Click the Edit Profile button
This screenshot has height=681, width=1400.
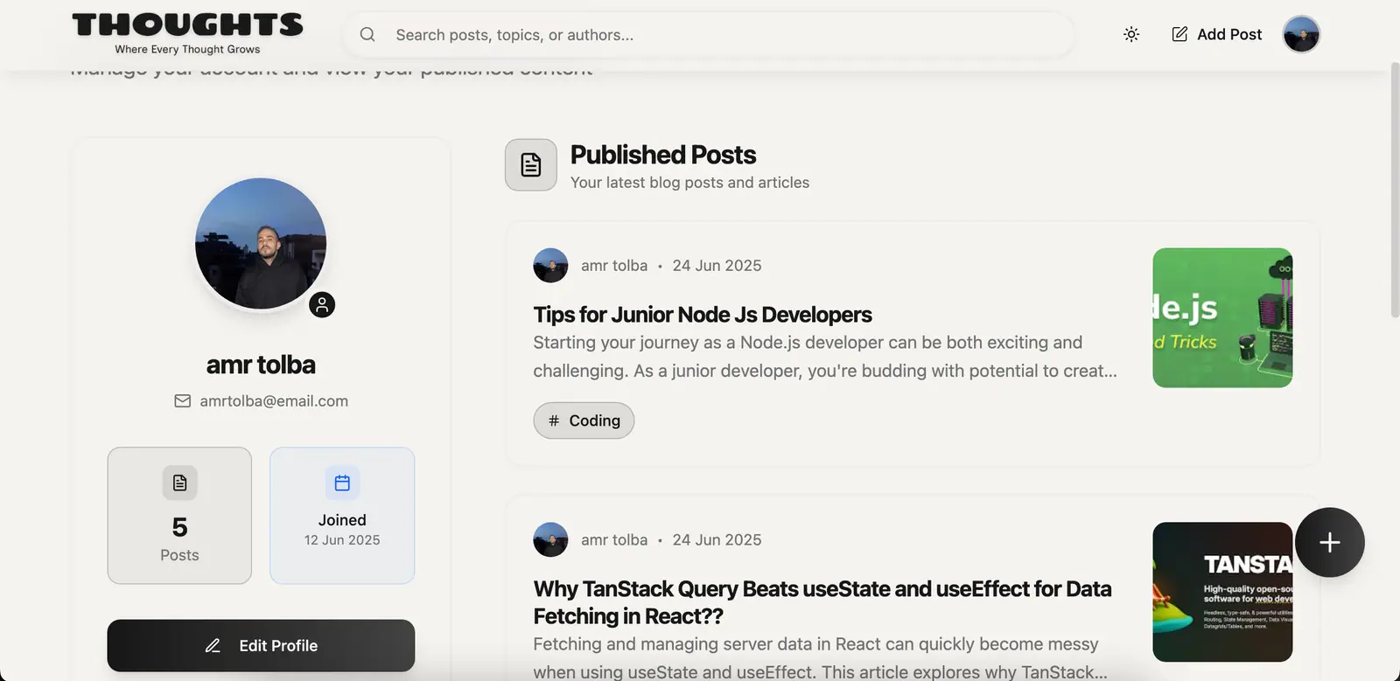pos(261,646)
